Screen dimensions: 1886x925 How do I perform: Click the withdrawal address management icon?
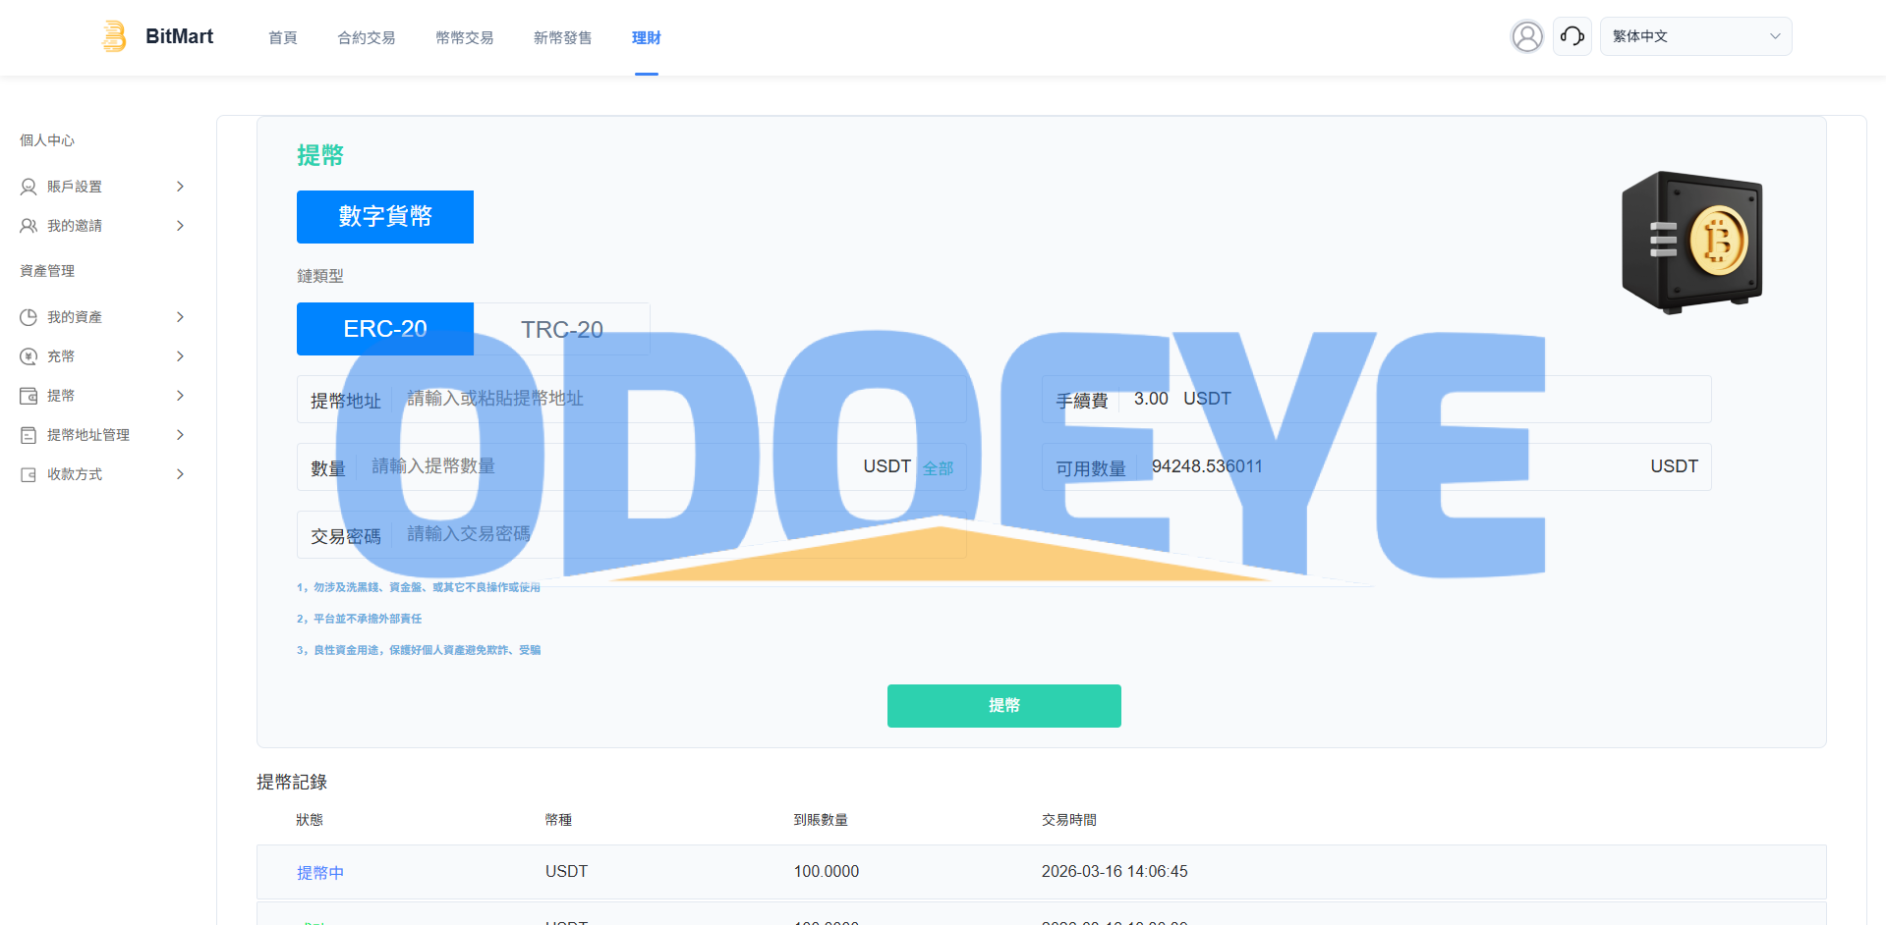[29, 435]
